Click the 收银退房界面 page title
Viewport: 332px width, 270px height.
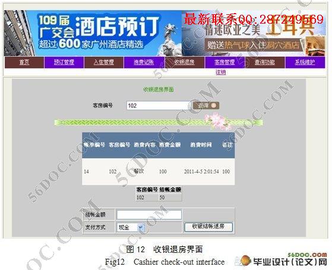pyautogui.click(x=159, y=89)
